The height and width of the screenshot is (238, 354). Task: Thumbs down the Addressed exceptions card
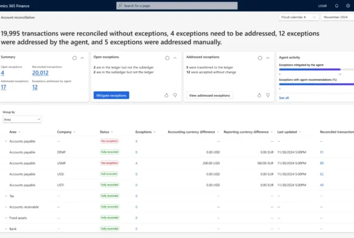(x=267, y=95)
